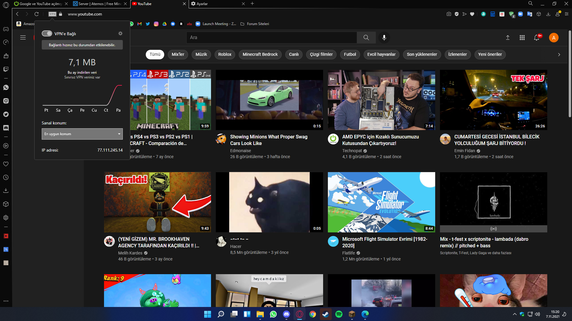The height and width of the screenshot is (321, 572).
Task: Open Discord in the Opera sidebar
Action: [x=6, y=128]
